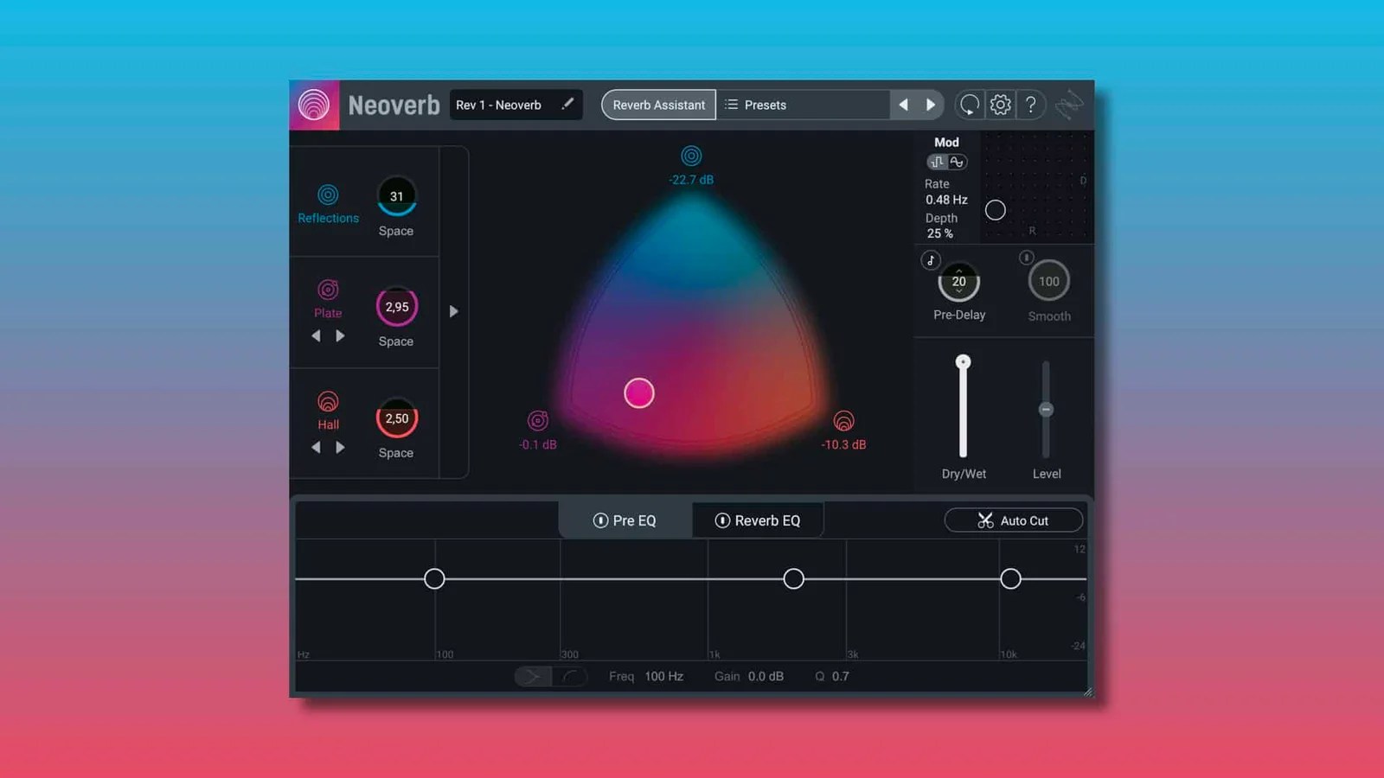Click the Smooth knob showing 100
Viewport: 1384px width, 778px height.
(x=1049, y=281)
